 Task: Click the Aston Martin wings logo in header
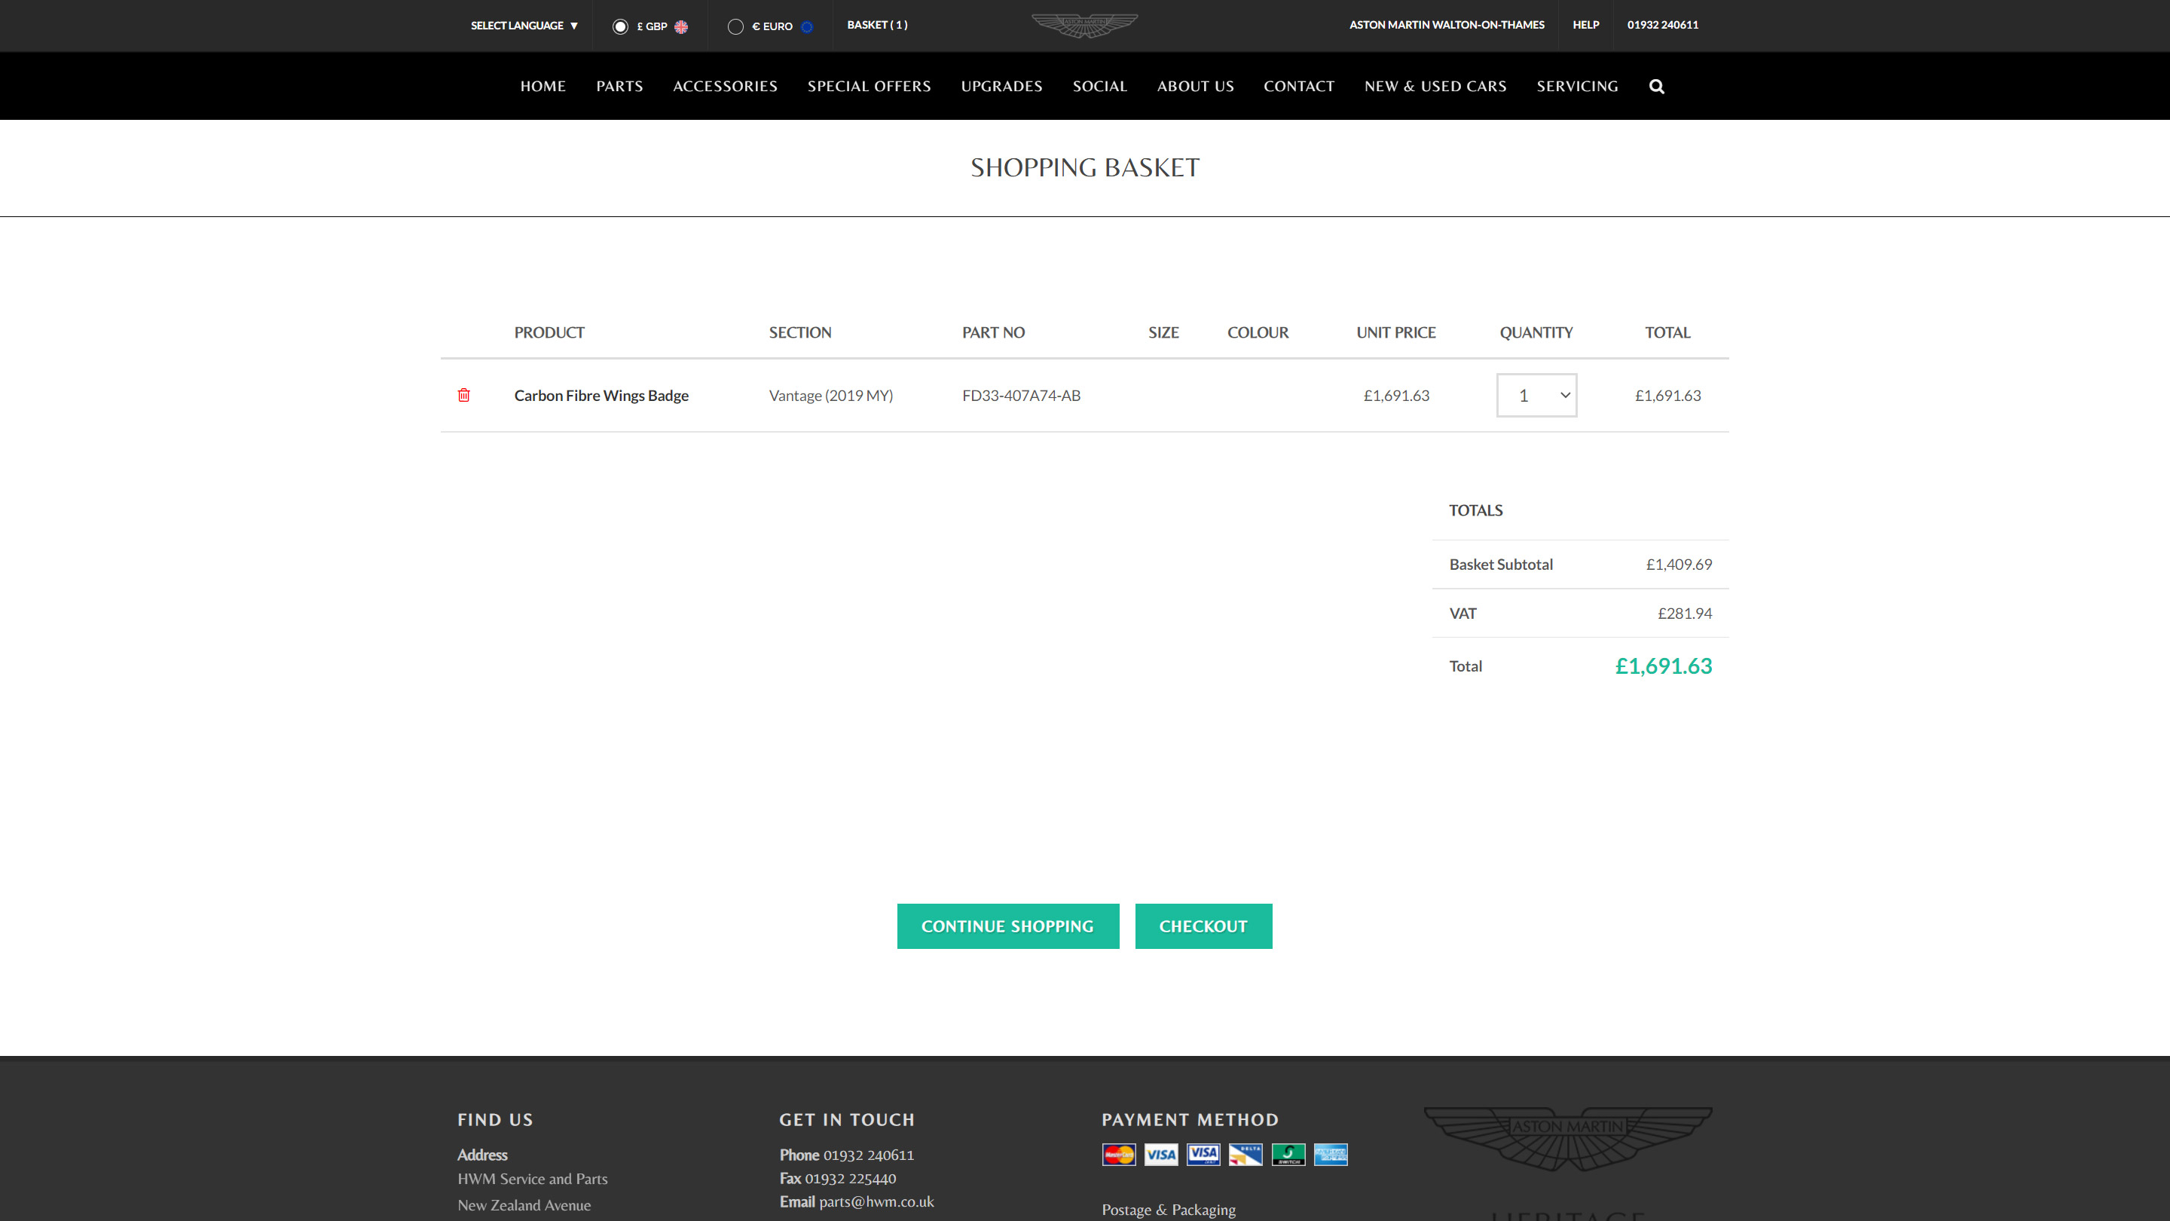pos(1084,26)
